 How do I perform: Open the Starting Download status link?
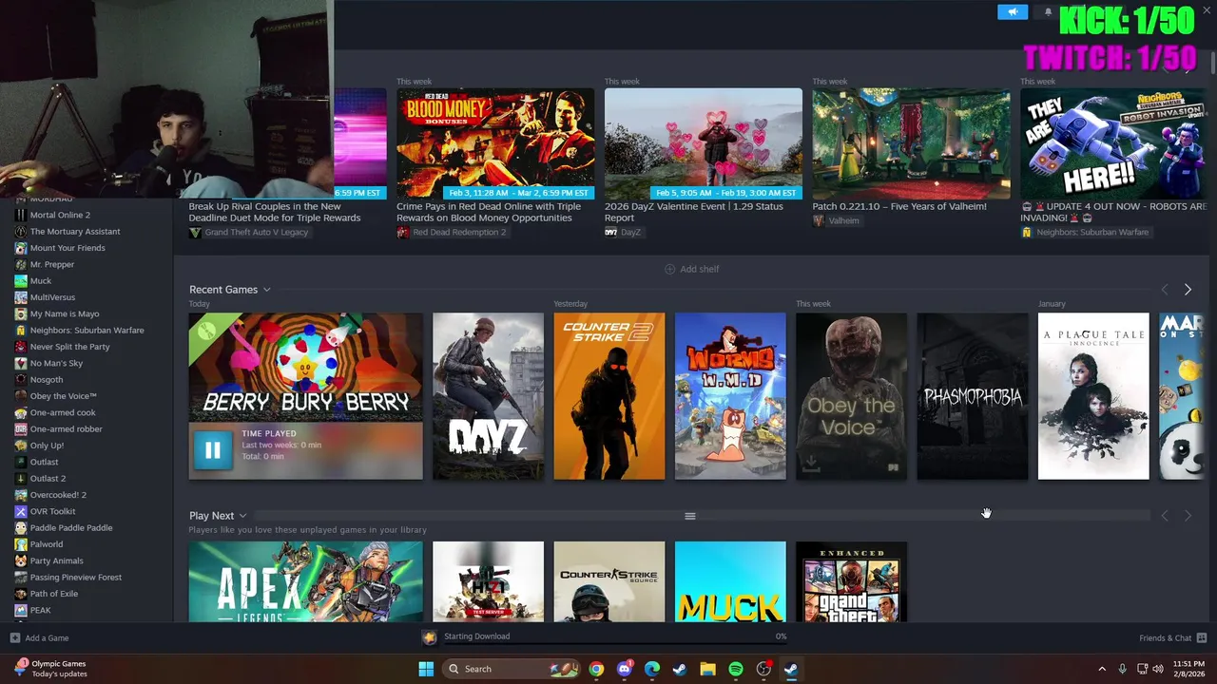(476, 636)
